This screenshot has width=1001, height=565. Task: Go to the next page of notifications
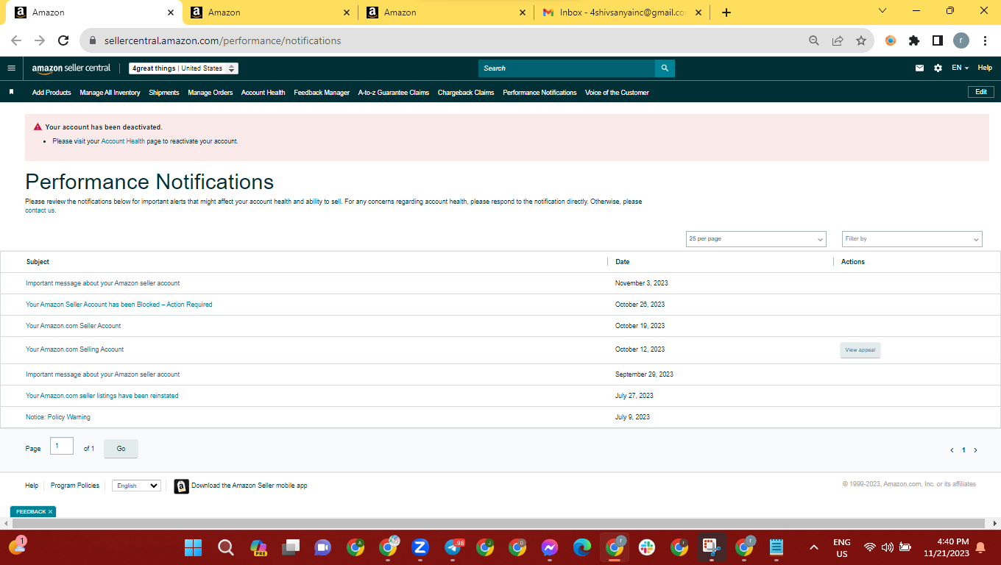(976, 450)
